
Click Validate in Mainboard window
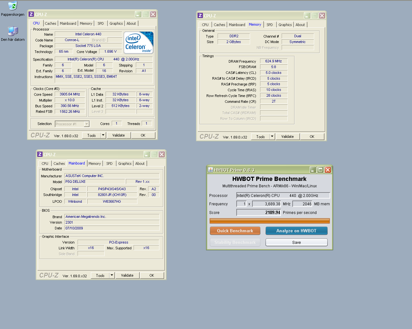(127, 275)
